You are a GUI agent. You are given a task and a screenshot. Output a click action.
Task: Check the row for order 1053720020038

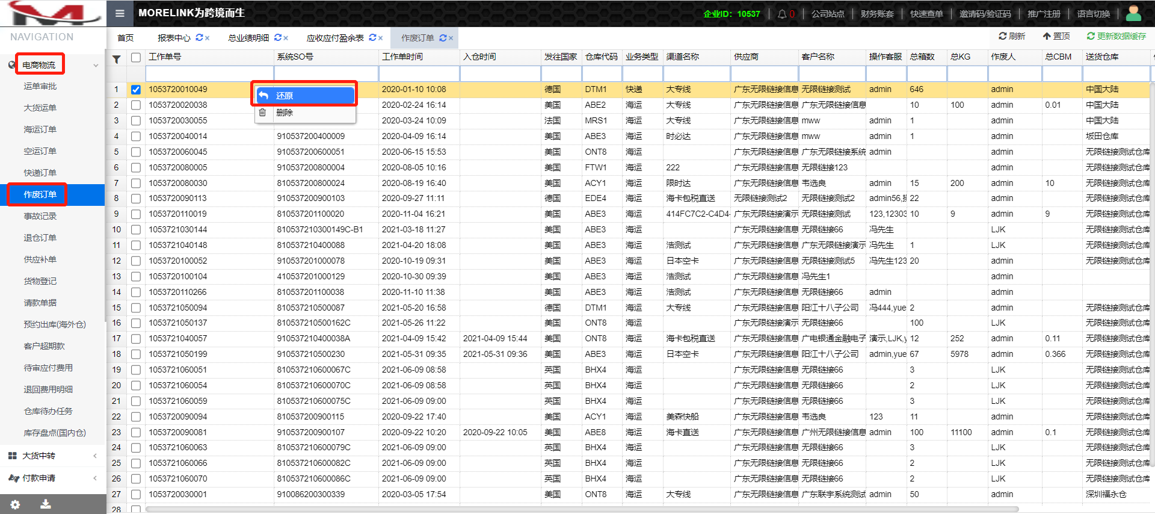(x=136, y=105)
